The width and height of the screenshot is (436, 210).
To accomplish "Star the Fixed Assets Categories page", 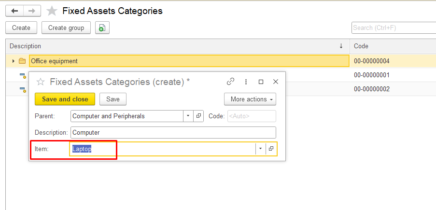I will tap(52, 11).
